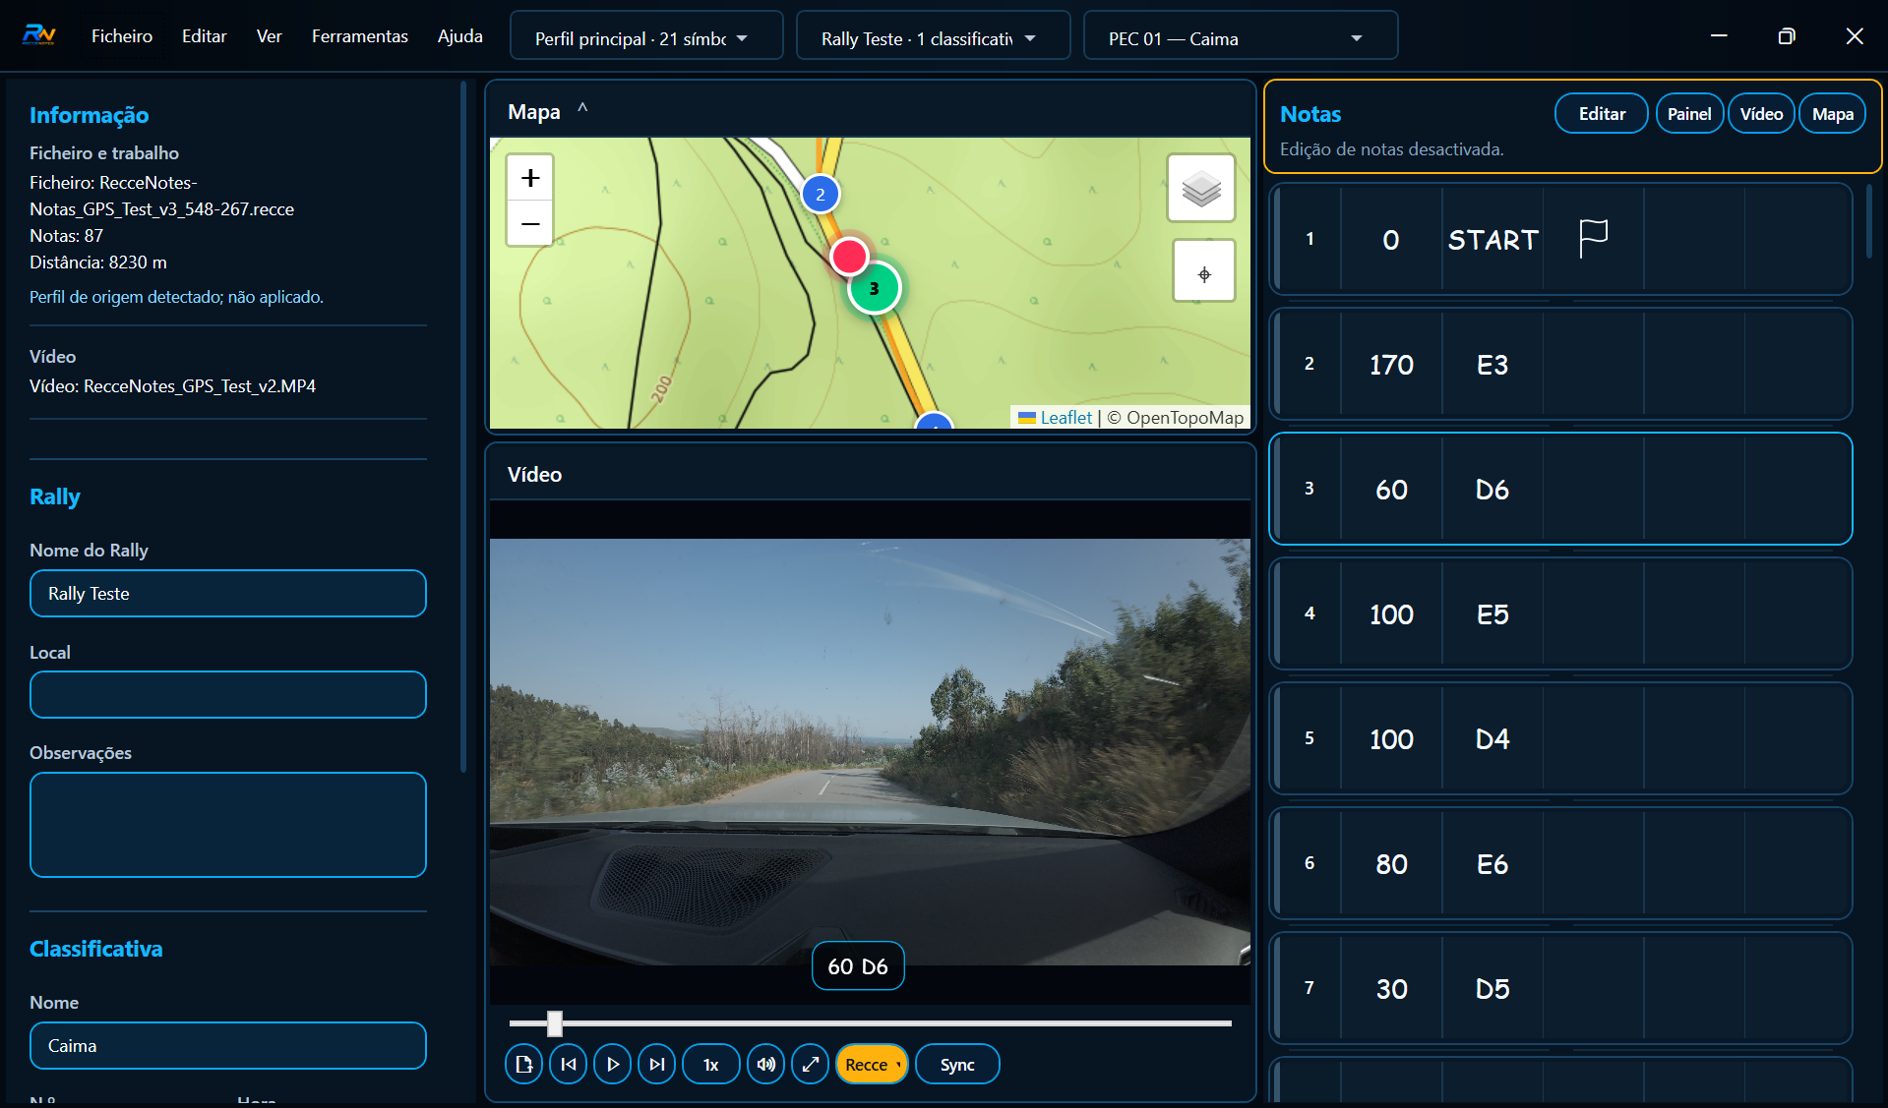Viewport: 1888px width, 1108px height.
Task: Select note 3 with 60 D6
Action: click(x=1560, y=489)
